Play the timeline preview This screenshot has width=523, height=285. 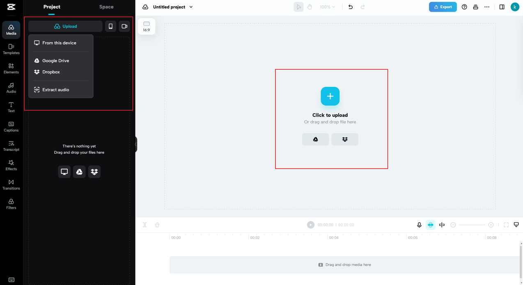point(311,225)
